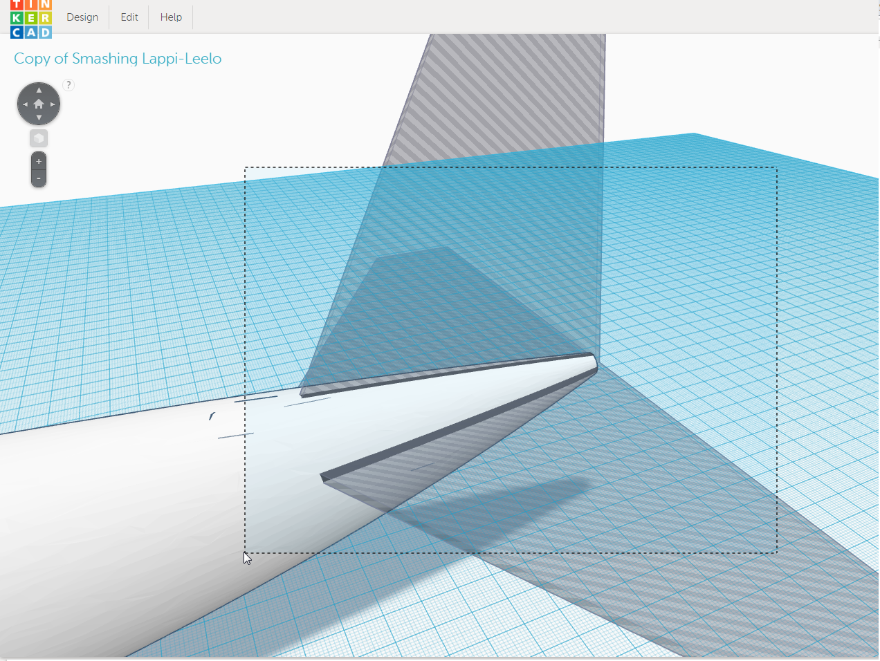880x661 pixels.
Task: Open the Help menu
Action: (x=170, y=17)
